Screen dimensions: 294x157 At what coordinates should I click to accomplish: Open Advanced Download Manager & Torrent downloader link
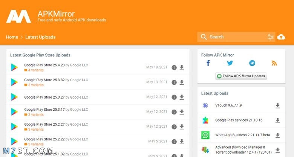243,150
